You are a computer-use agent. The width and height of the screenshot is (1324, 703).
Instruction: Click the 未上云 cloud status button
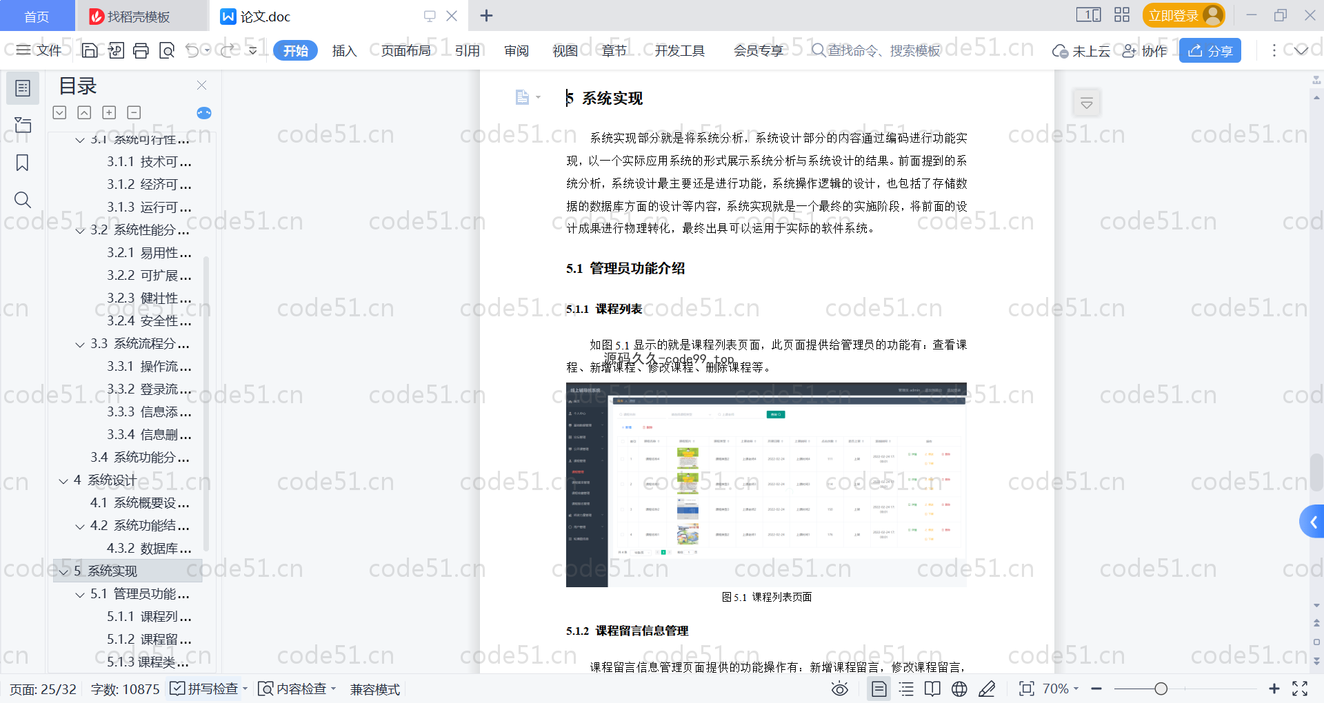1081,51
